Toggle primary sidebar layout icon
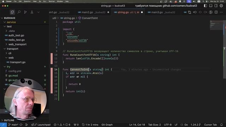226x127 pixels. (206, 6)
